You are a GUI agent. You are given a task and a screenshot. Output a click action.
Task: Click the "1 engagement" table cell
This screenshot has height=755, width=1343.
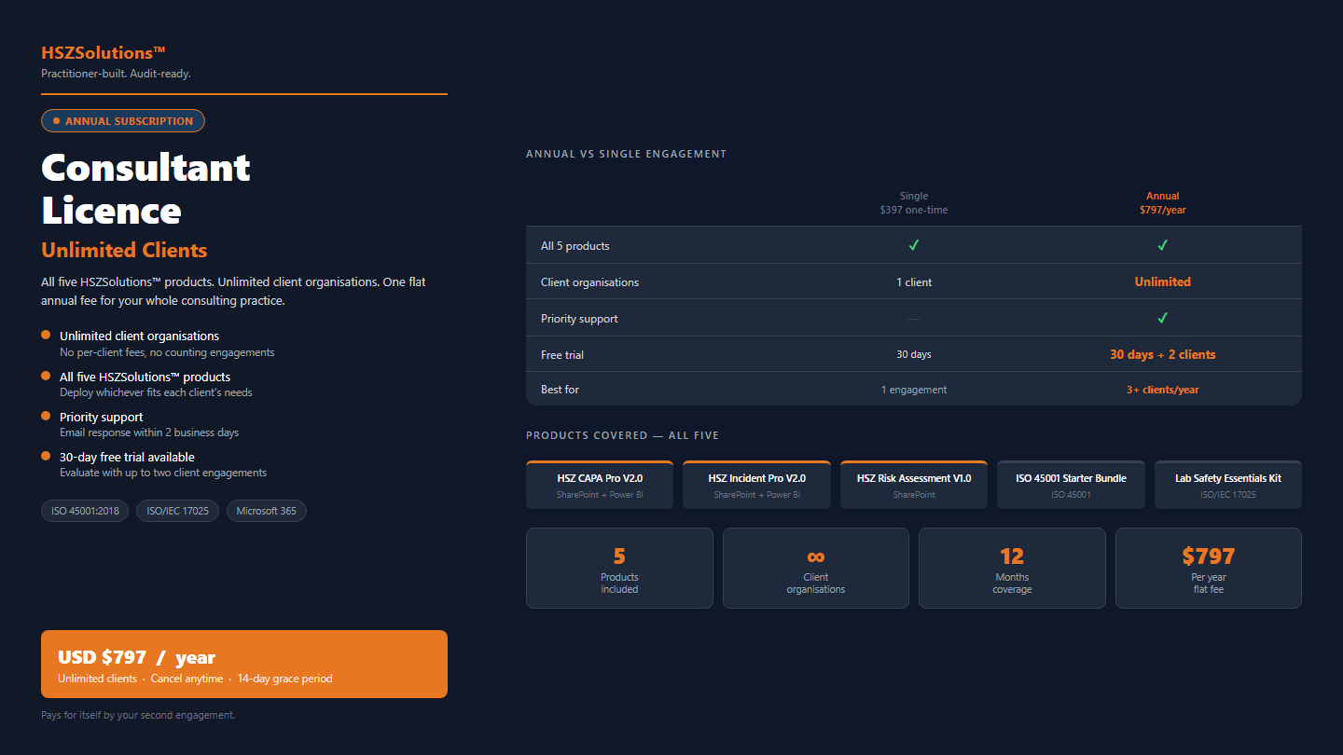pos(914,390)
